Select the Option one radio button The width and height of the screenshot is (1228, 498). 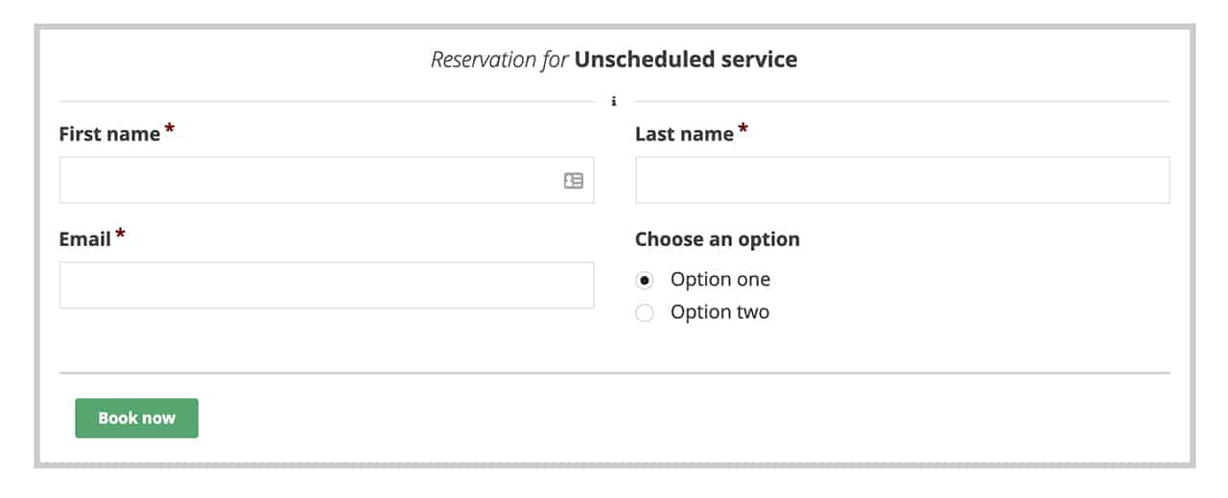pos(645,281)
